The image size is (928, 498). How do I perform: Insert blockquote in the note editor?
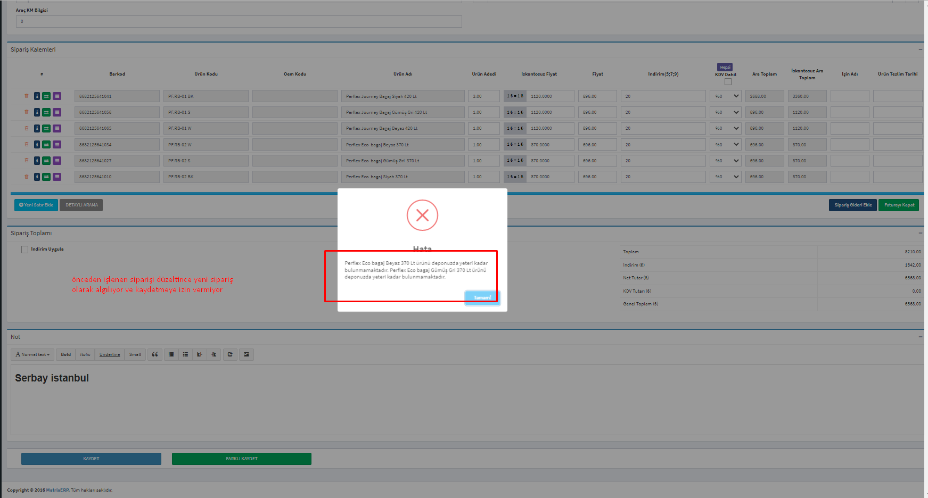155,354
